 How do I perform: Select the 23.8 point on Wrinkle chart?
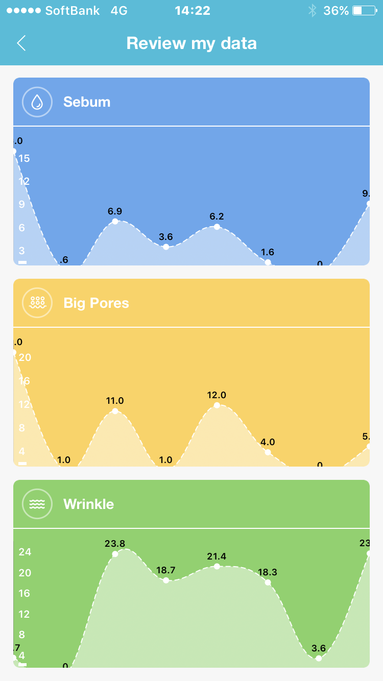coord(115,554)
